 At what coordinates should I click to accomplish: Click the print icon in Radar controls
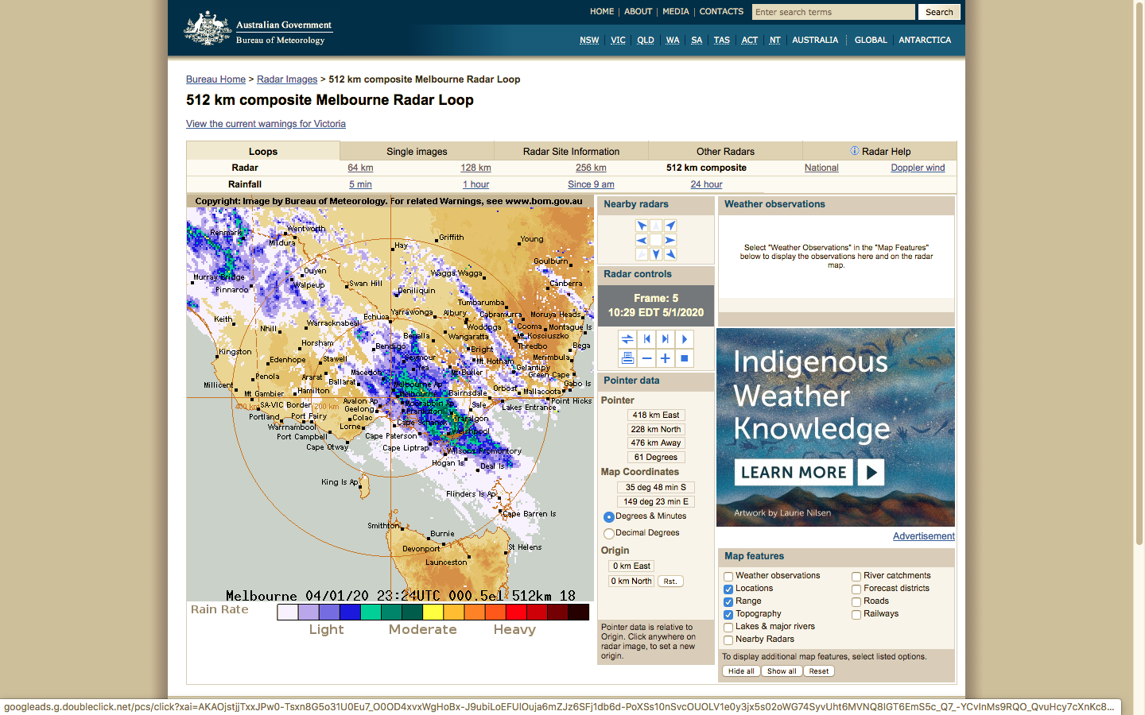[627, 358]
